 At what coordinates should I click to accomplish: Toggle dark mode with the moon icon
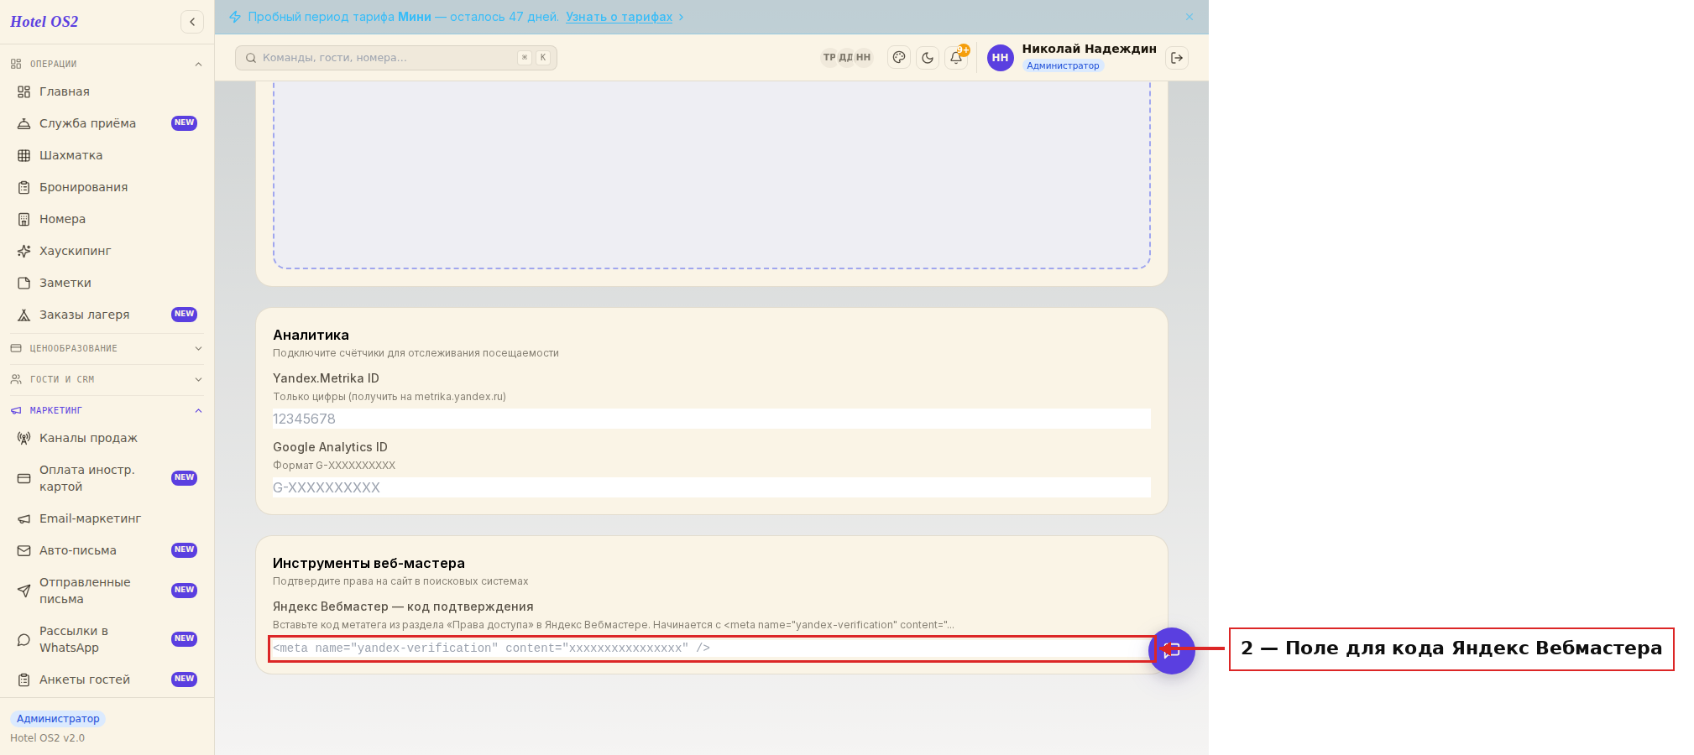coord(928,58)
